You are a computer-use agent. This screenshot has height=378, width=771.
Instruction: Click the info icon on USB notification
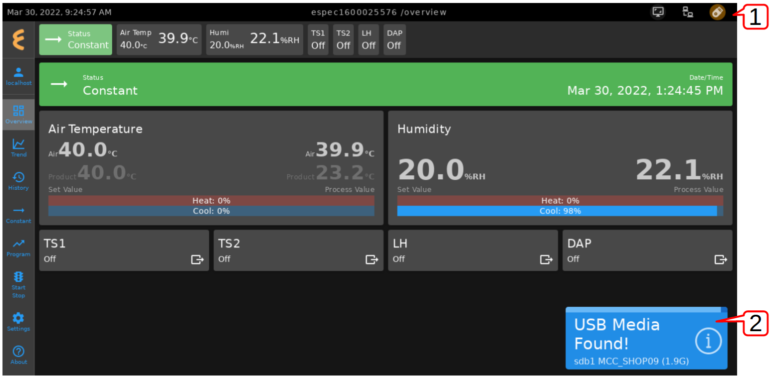click(x=708, y=341)
